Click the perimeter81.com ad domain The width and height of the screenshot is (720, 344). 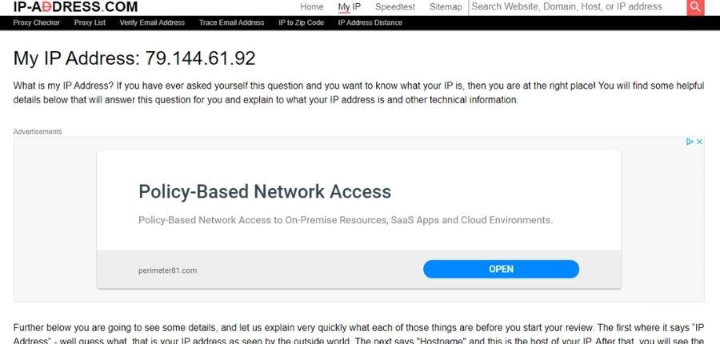(x=168, y=270)
